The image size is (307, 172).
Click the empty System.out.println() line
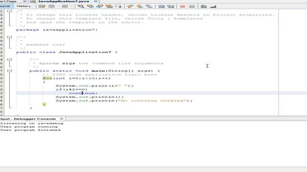[x=90, y=97]
